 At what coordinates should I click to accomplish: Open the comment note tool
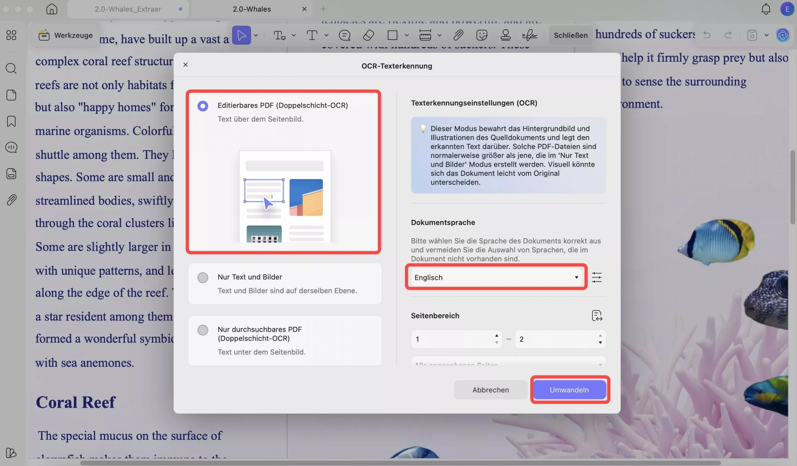coord(344,35)
